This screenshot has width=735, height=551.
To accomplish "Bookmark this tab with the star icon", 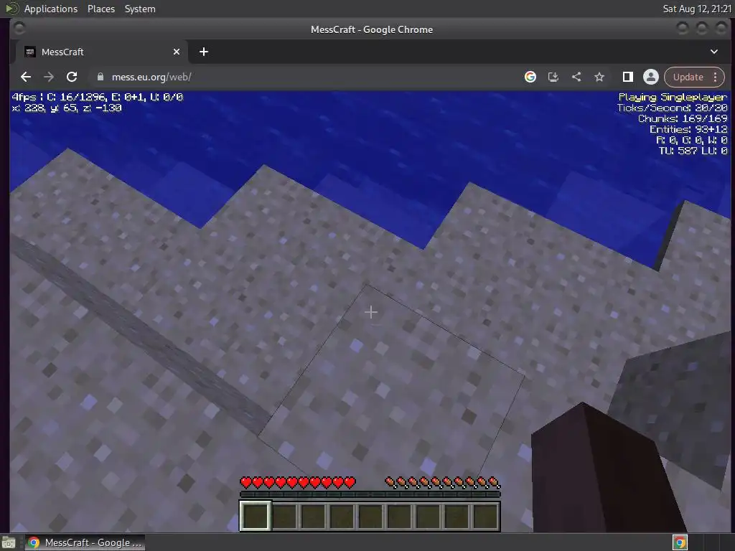I will 599,77.
